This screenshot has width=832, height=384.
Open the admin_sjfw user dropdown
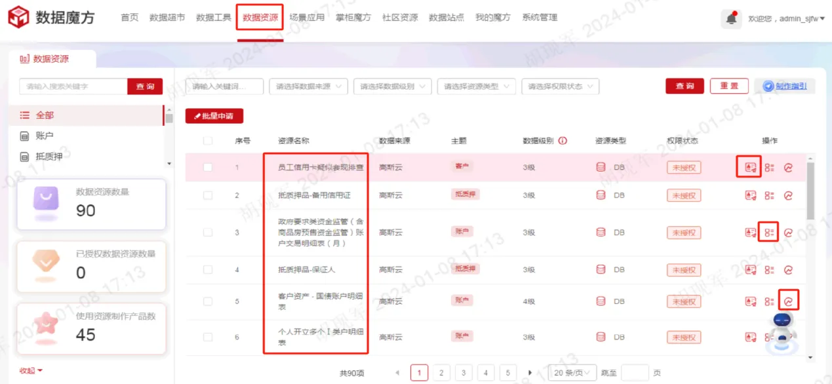pos(786,19)
